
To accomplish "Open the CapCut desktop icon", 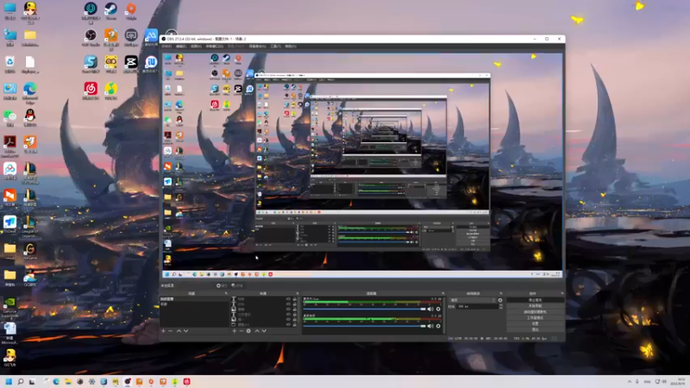I will [x=131, y=62].
